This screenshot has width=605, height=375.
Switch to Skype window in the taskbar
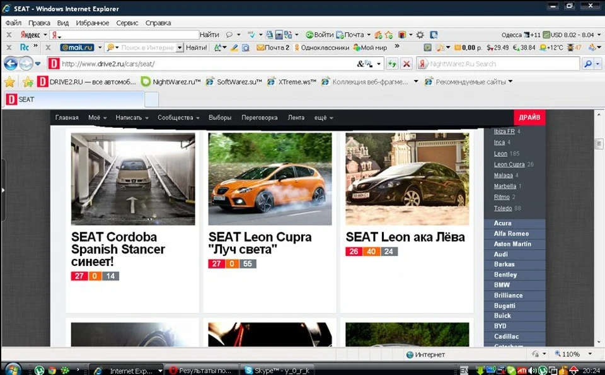tap(277, 371)
